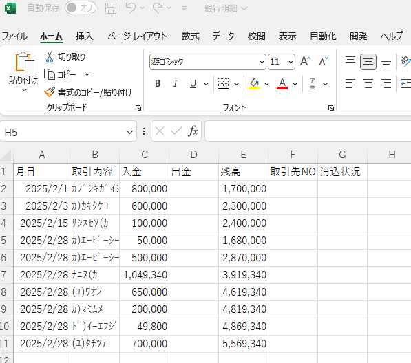Open the font size 11 dropdown
The height and width of the screenshot is (363, 411).
291,62
